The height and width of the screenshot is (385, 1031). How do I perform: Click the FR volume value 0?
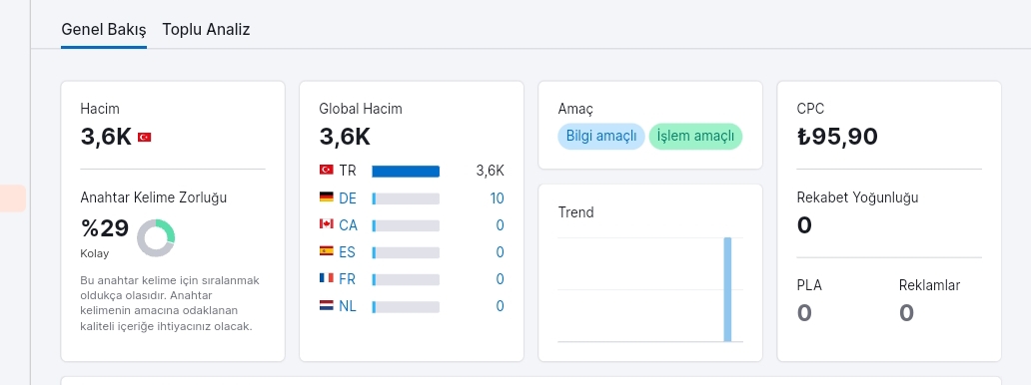tap(501, 279)
